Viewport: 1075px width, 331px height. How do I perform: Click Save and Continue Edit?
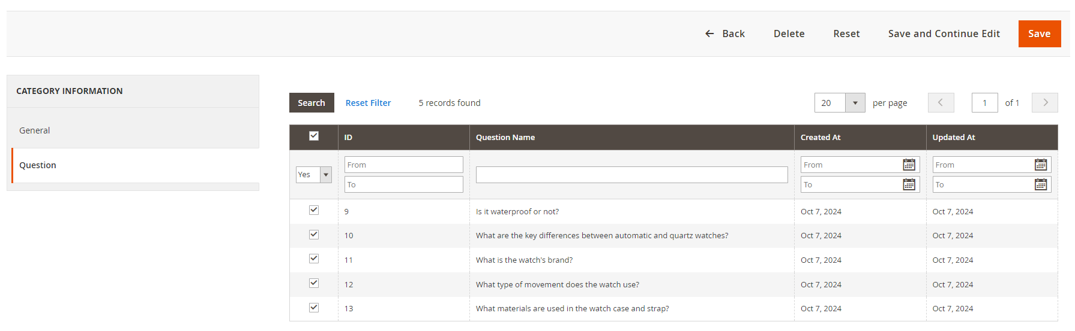pyautogui.click(x=944, y=34)
